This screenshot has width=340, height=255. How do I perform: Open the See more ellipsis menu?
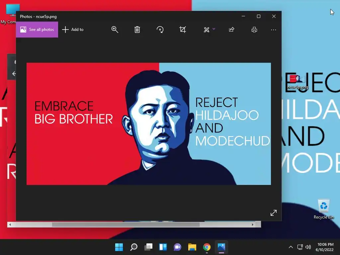[274, 30]
